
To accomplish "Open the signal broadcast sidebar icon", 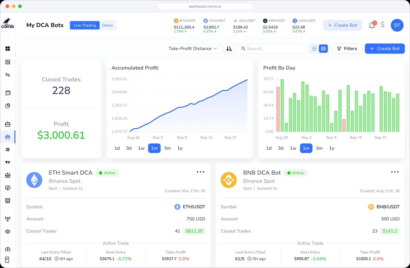I will 8,219.
